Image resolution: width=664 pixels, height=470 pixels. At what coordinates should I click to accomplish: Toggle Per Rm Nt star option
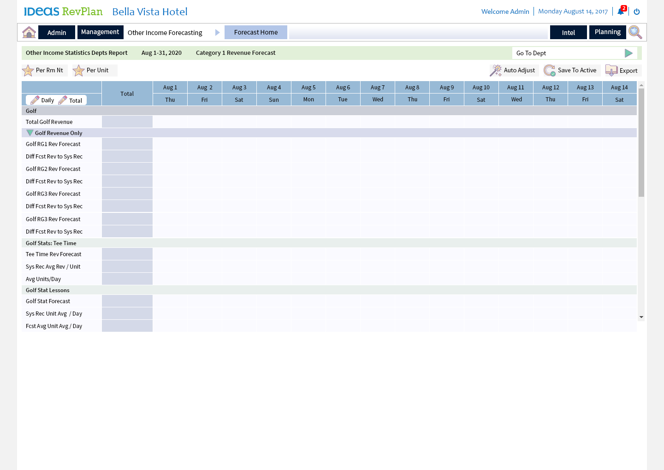(x=29, y=70)
